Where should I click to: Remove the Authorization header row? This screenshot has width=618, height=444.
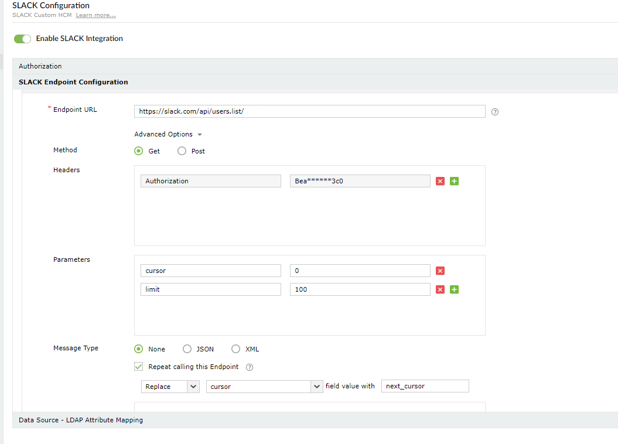click(x=441, y=182)
